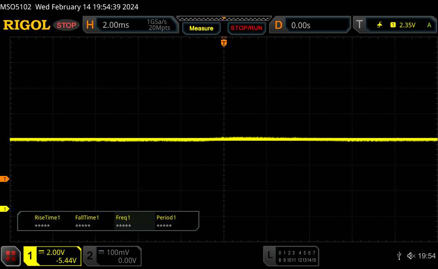This screenshot has height=269, width=438.
Task: Click the yellow channel 1 waveform trace
Action: (x=223, y=139)
